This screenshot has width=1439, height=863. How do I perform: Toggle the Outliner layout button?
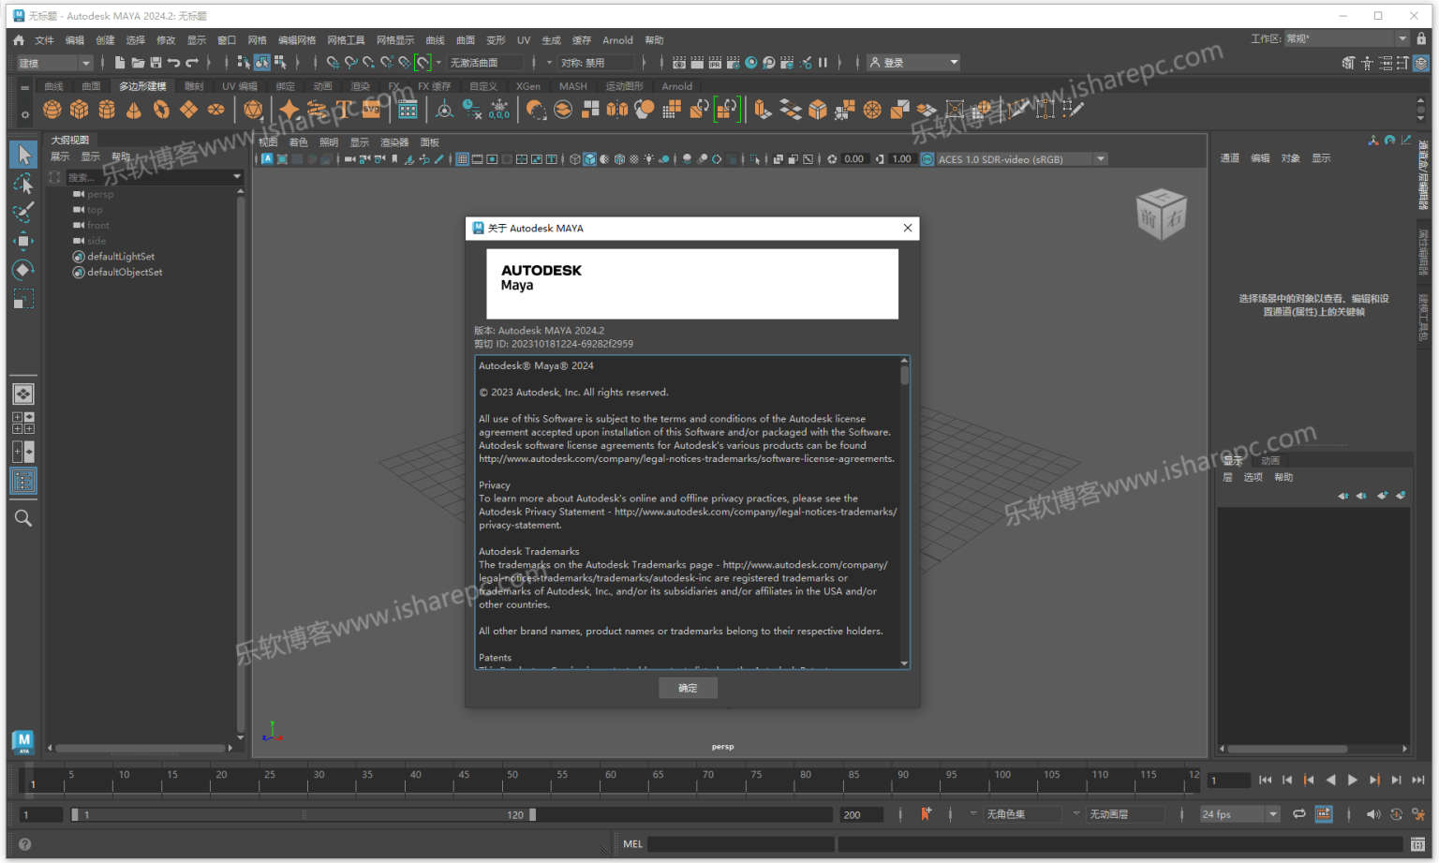point(23,482)
